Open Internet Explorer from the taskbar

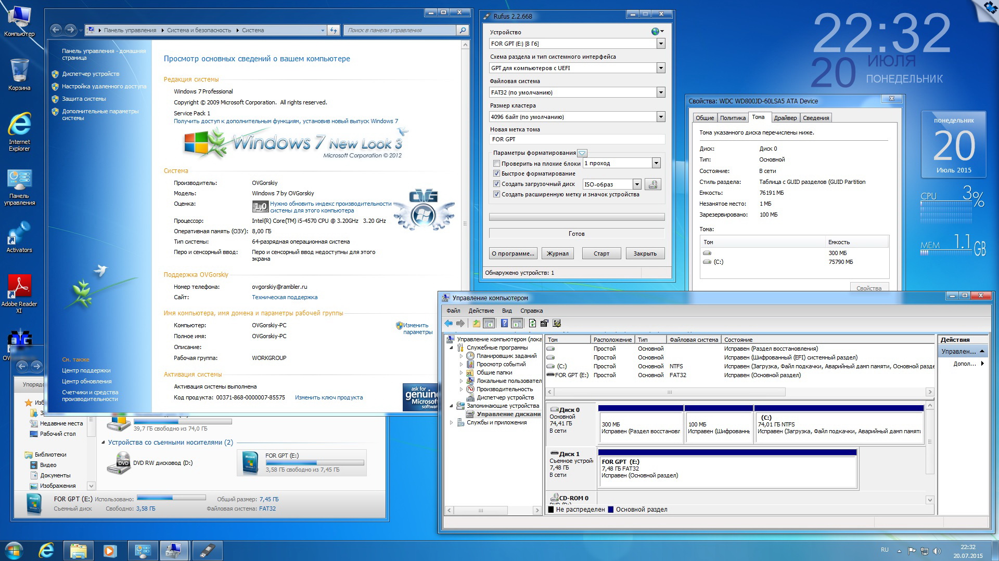[x=46, y=550]
